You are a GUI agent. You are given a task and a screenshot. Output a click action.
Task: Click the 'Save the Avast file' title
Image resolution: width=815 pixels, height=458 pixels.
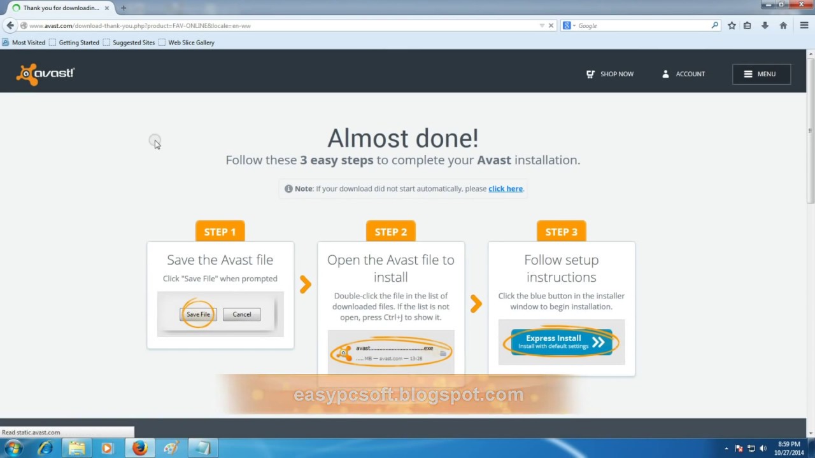[x=220, y=260]
